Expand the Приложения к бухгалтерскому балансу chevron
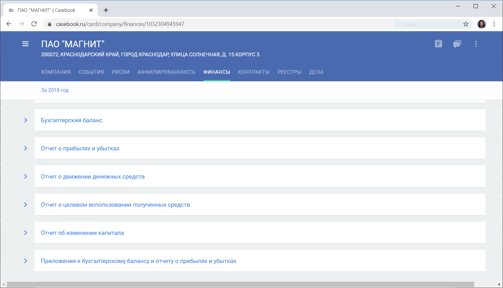Image resolution: width=503 pixels, height=288 pixels. 26,261
